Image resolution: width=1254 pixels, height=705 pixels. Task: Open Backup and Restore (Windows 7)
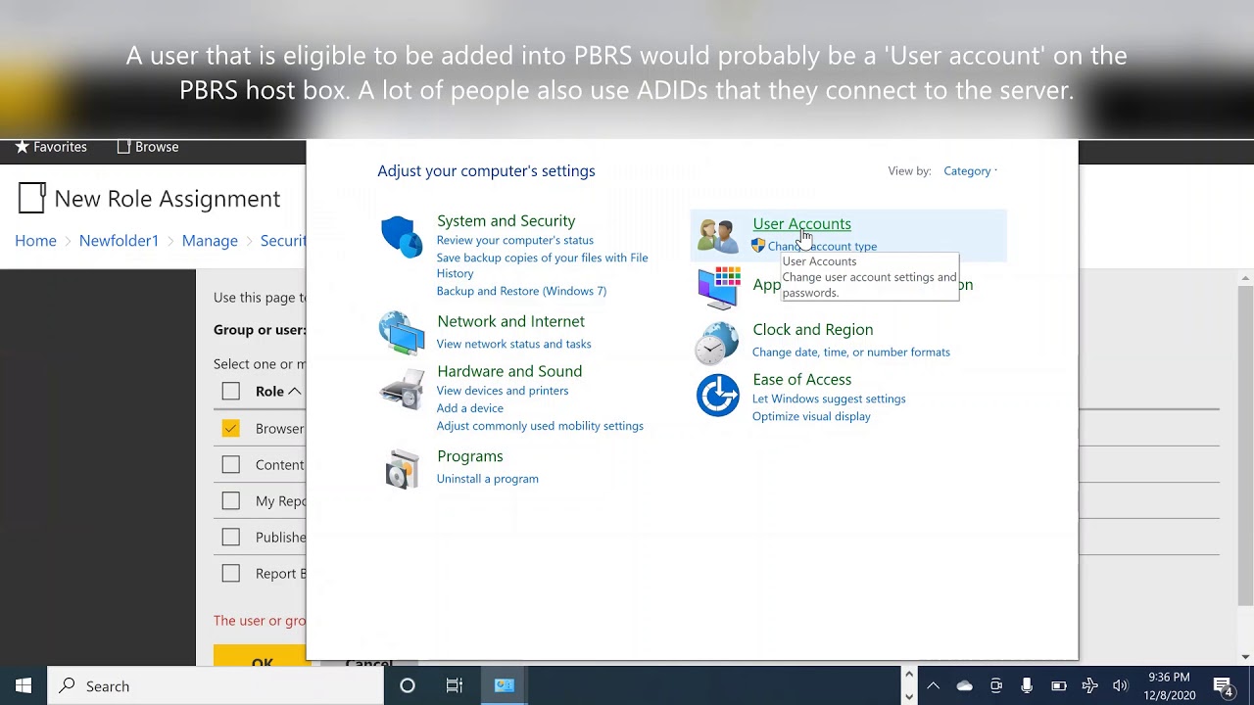pyautogui.click(x=521, y=291)
